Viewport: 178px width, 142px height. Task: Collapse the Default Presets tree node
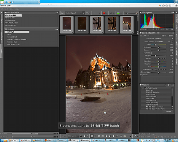click(142, 88)
